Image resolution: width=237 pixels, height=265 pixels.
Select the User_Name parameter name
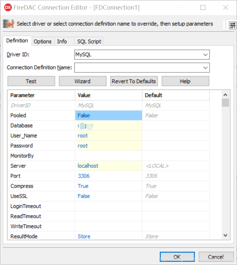(24, 136)
